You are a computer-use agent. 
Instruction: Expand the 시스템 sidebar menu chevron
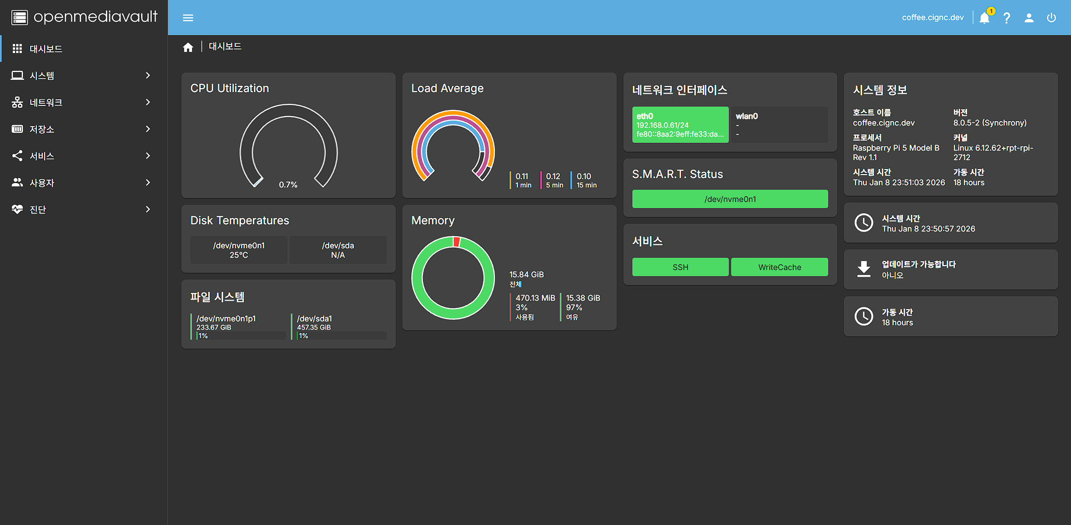tap(148, 75)
